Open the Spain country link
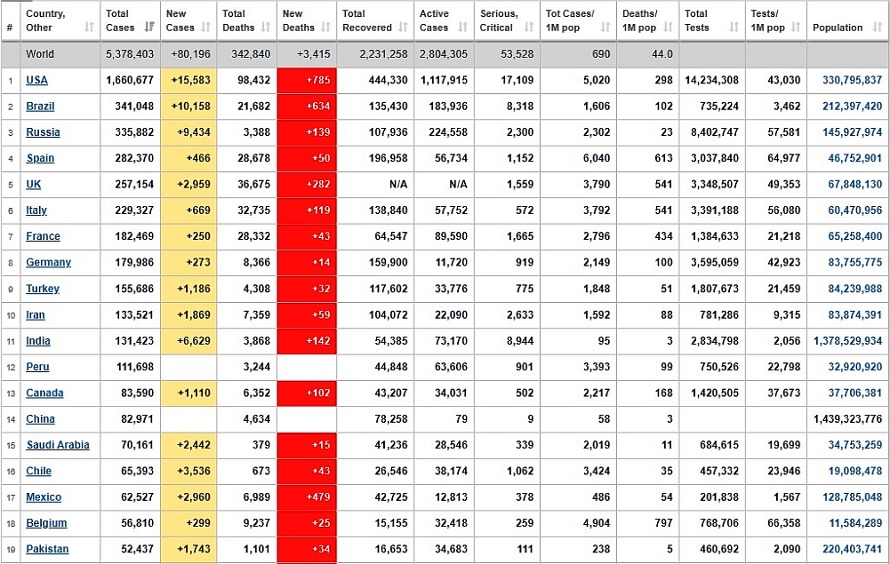 pos(40,158)
